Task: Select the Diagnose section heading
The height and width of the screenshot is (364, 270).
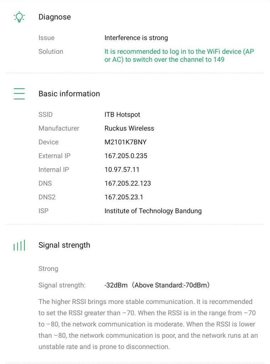Action: 54,17
